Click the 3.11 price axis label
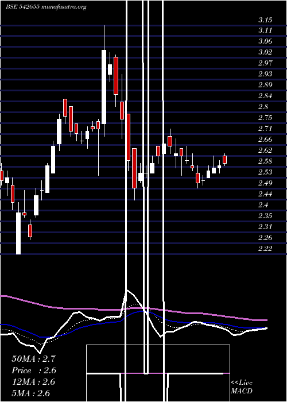The height and width of the screenshot is (402, 287). tap(265, 30)
